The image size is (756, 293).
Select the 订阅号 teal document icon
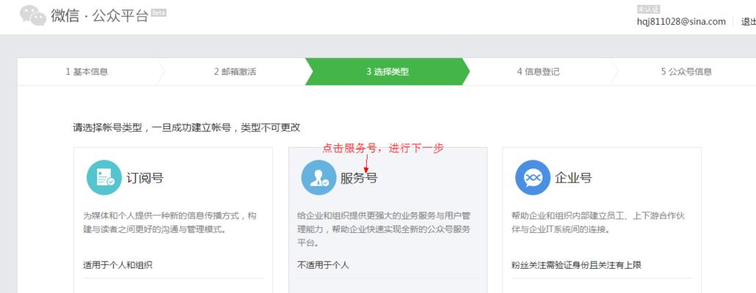[x=104, y=177]
